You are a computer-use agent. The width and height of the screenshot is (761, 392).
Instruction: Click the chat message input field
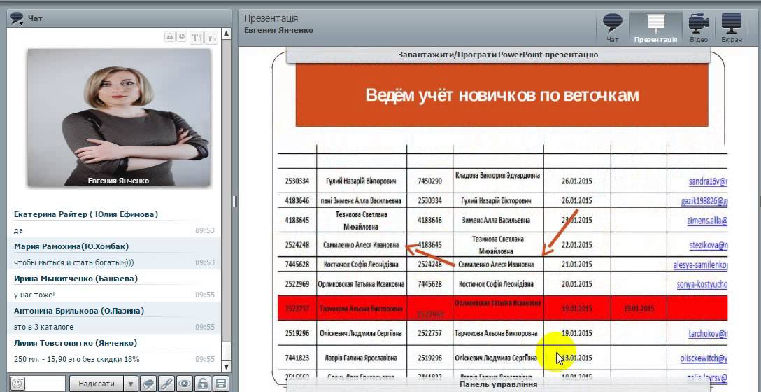click(44, 384)
